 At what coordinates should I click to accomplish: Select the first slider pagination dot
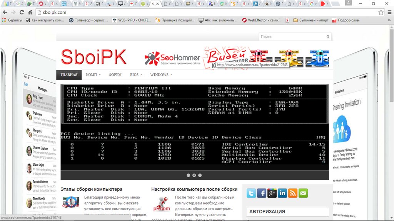(x=189, y=175)
